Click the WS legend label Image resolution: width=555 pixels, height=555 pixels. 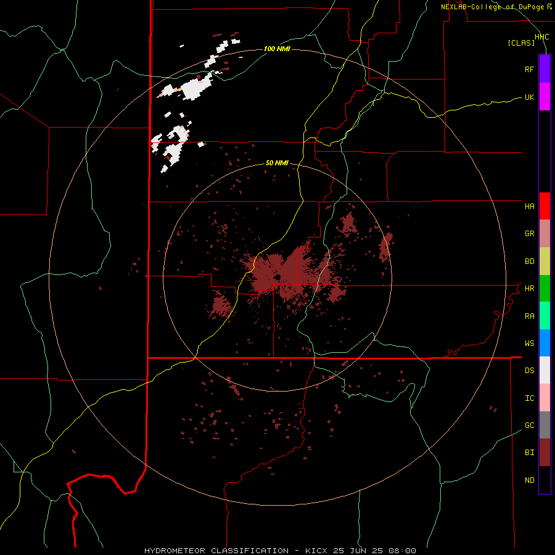click(x=529, y=343)
